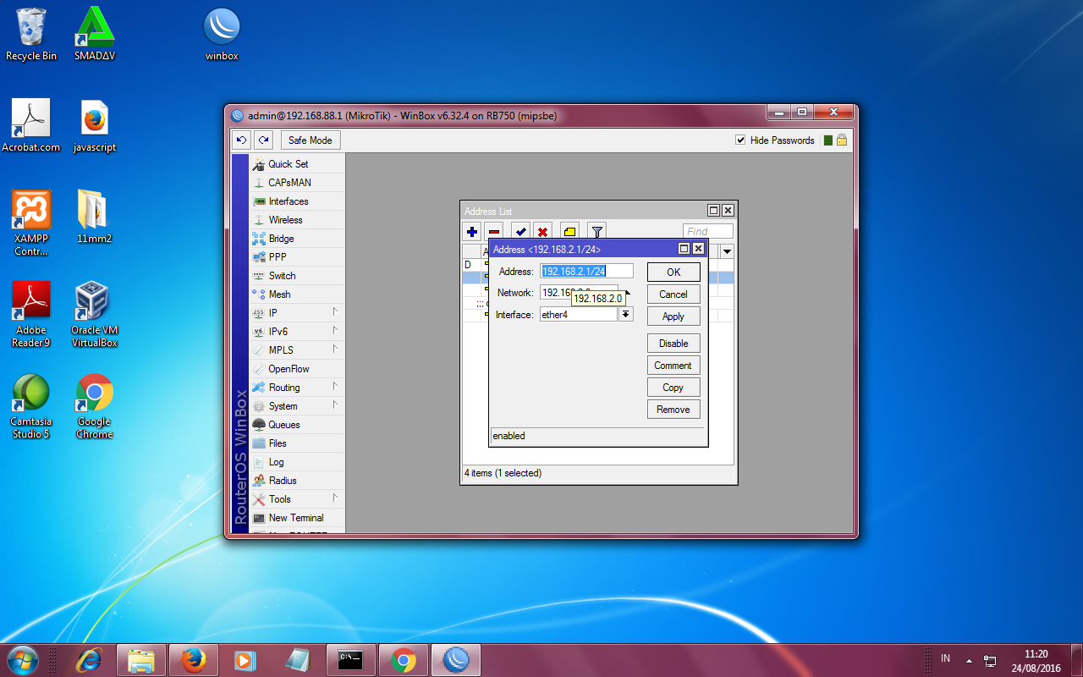Open the CAPsMAN menu
Screen dimensions: 1083x677
(298, 183)
